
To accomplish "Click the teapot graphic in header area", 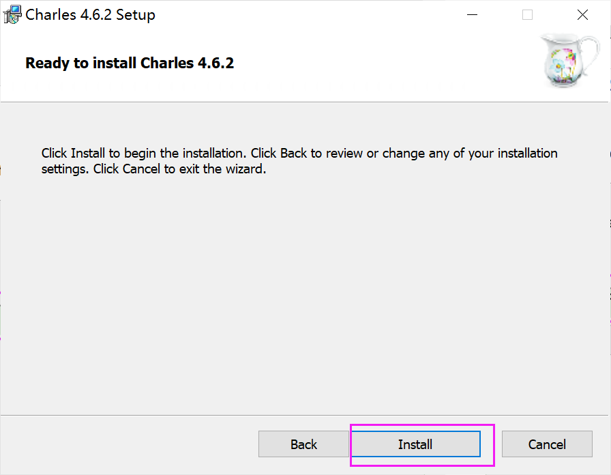I will (x=569, y=60).
